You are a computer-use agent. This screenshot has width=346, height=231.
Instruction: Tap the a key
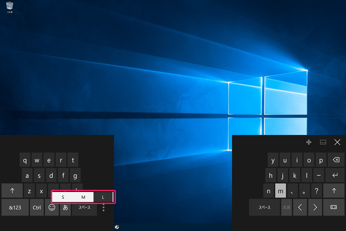tap(27, 175)
